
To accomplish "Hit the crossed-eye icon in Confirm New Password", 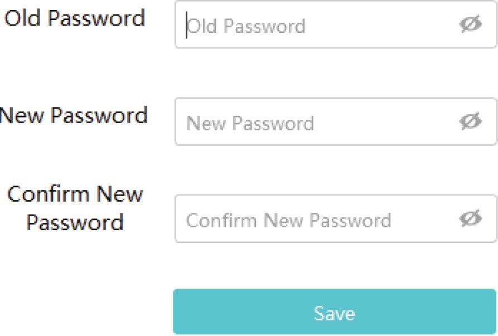I will [x=470, y=219].
